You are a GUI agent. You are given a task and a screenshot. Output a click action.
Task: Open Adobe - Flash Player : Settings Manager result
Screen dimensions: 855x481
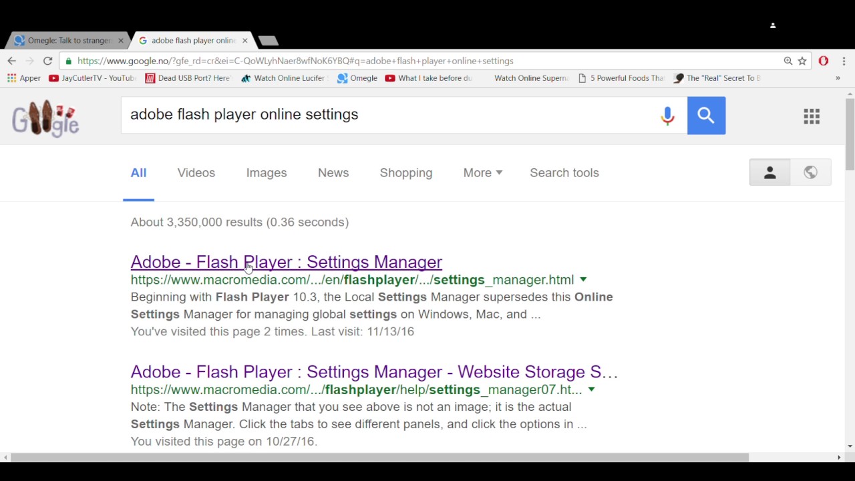click(287, 262)
